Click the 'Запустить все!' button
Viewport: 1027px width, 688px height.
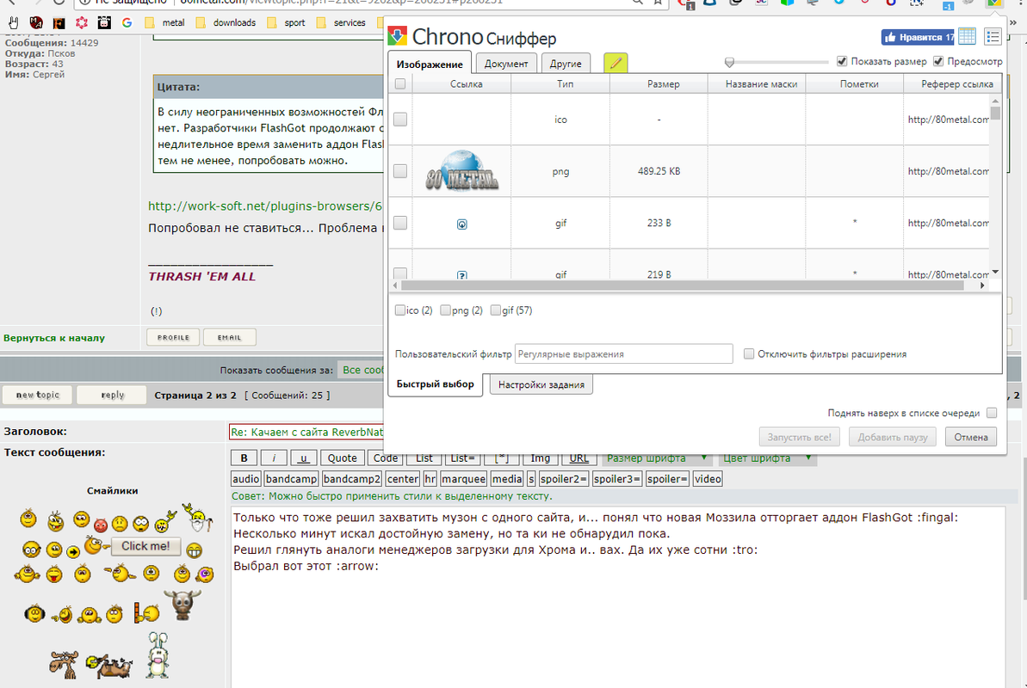799,437
